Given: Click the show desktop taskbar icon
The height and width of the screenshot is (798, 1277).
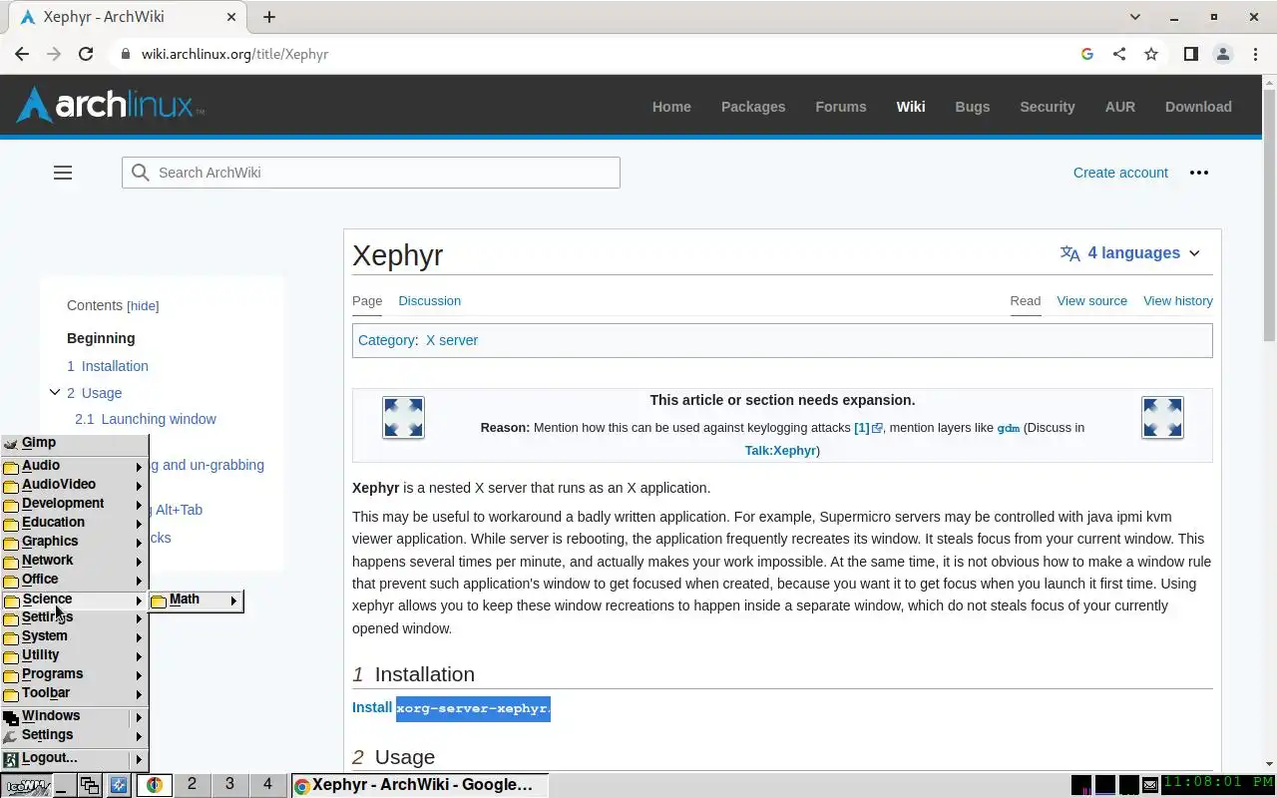Looking at the screenshot, I should pyautogui.click(x=63, y=786).
